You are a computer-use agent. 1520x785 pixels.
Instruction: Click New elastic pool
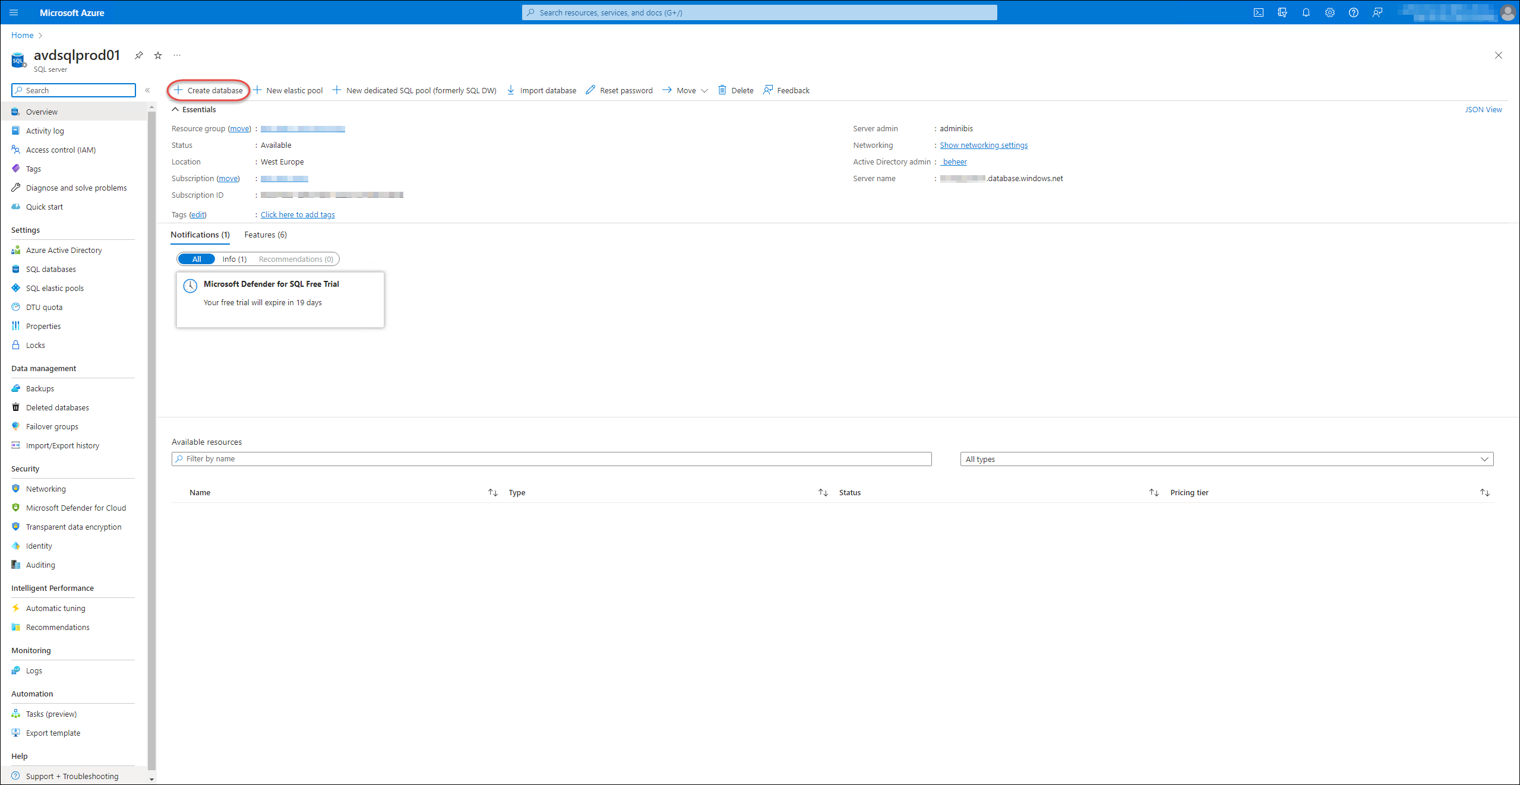click(288, 90)
